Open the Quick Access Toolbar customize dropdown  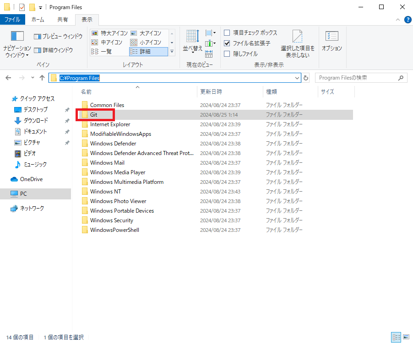point(41,7)
